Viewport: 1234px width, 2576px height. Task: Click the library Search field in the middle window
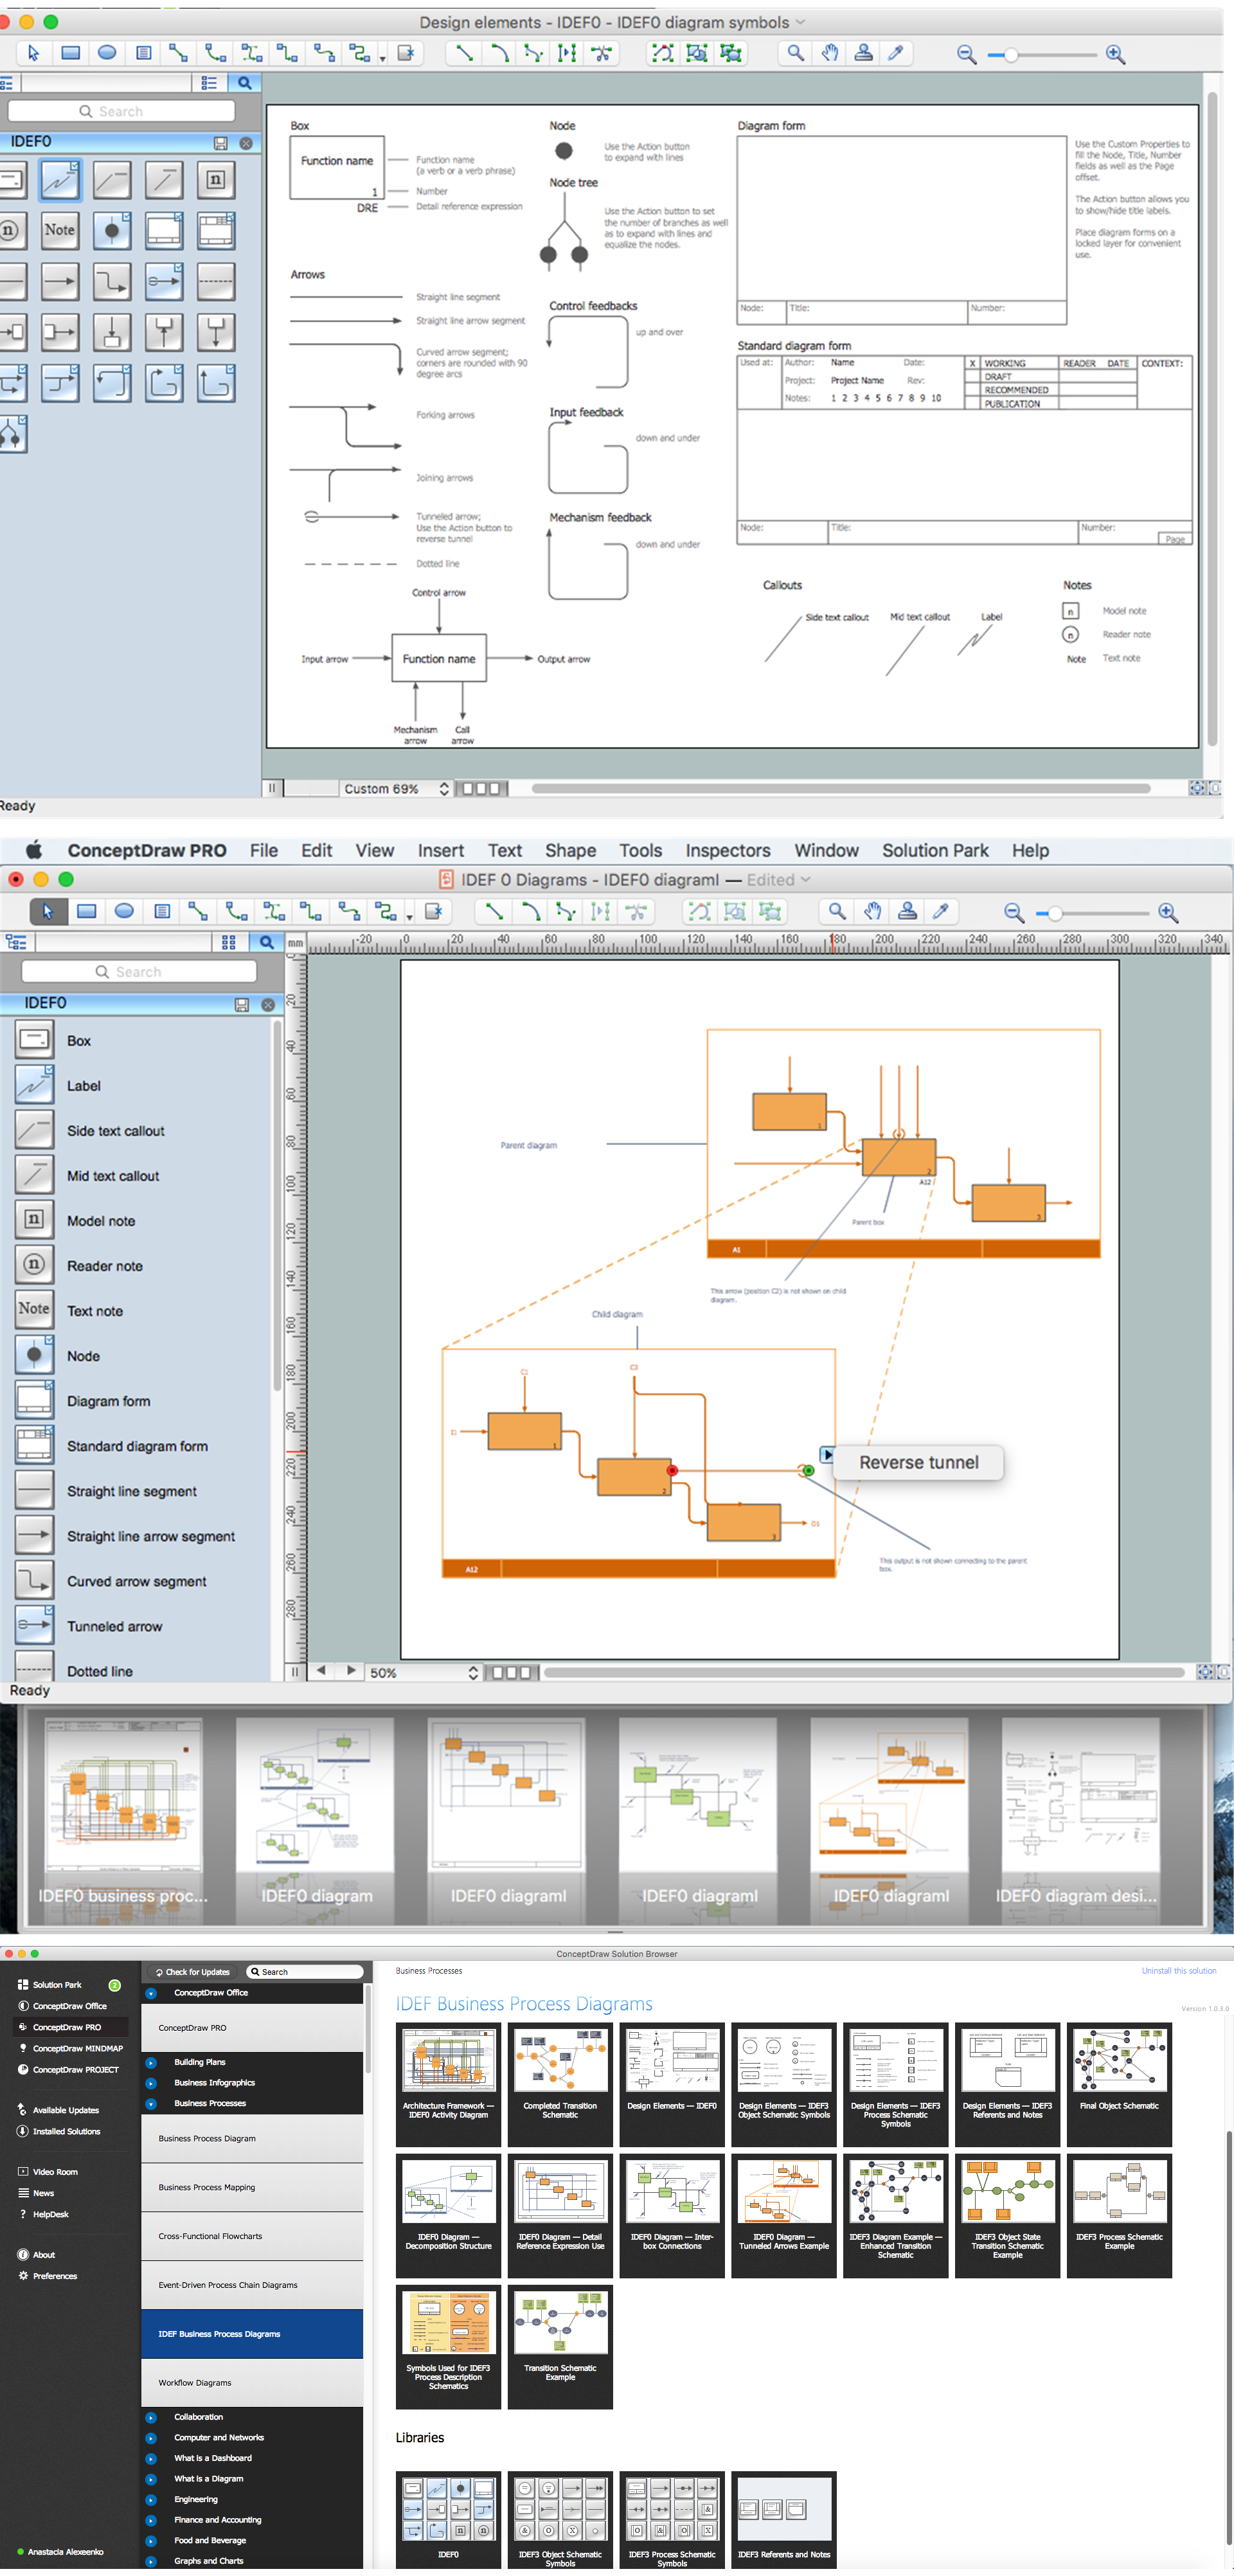pos(139,972)
